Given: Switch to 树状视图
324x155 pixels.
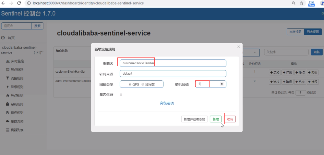Looking at the screenshot, I should (x=295, y=32).
